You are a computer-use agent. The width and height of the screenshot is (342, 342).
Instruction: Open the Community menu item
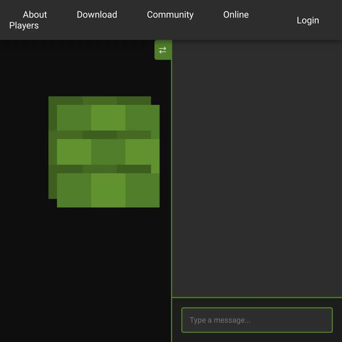(170, 15)
